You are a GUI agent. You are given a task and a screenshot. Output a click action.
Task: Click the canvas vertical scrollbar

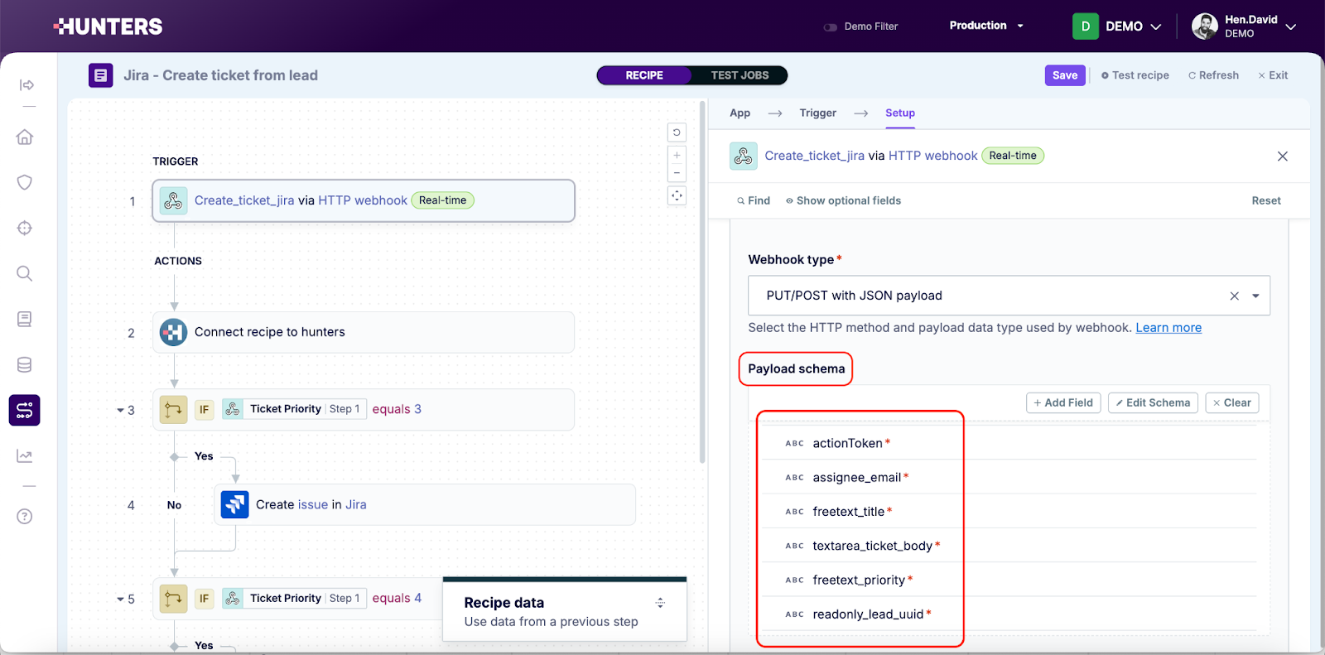(703, 282)
